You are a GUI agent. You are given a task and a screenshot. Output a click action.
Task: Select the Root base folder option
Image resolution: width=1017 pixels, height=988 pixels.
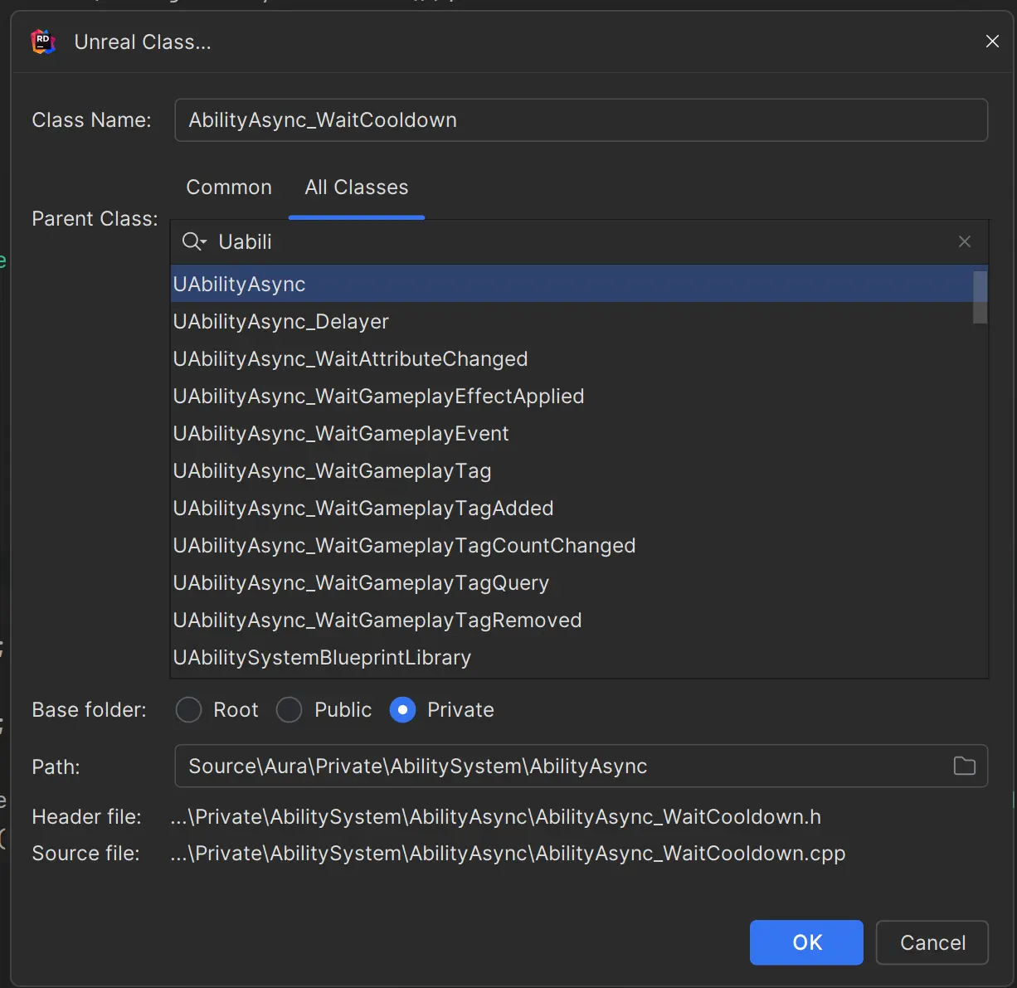click(x=189, y=710)
